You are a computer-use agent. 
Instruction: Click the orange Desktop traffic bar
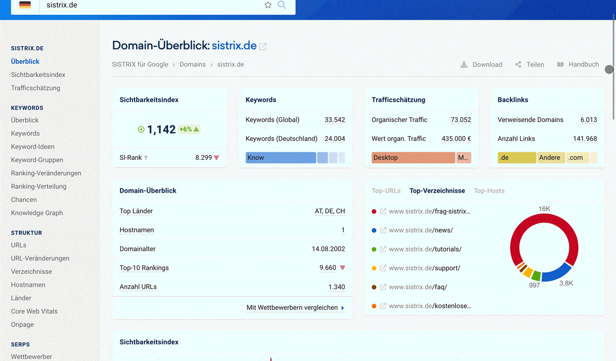pos(413,158)
